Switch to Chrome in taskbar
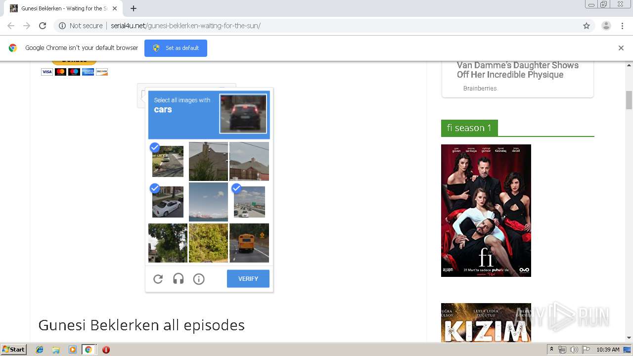633x356 pixels. pyautogui.click(x=89, y=350)
